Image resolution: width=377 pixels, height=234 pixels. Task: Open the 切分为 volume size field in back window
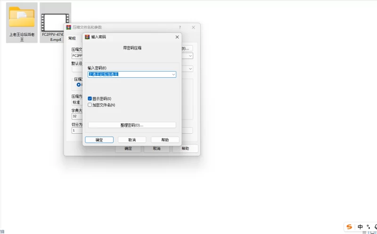(77, 130)
